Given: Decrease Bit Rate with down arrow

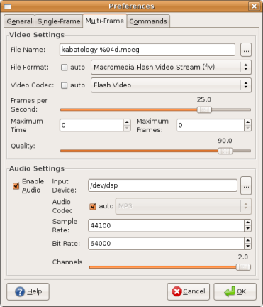Looking at the screenshot, I should click(x=247, y=247).
